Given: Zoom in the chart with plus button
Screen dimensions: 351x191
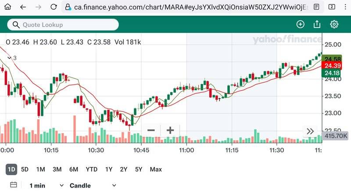Looking at the screenshot, I should click(170, 130).
